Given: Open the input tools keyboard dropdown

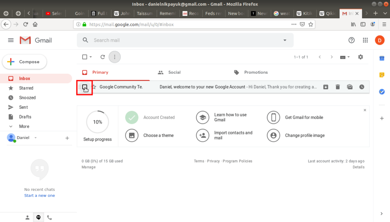Looking at the screenshot, I should (x=345, y=57).
